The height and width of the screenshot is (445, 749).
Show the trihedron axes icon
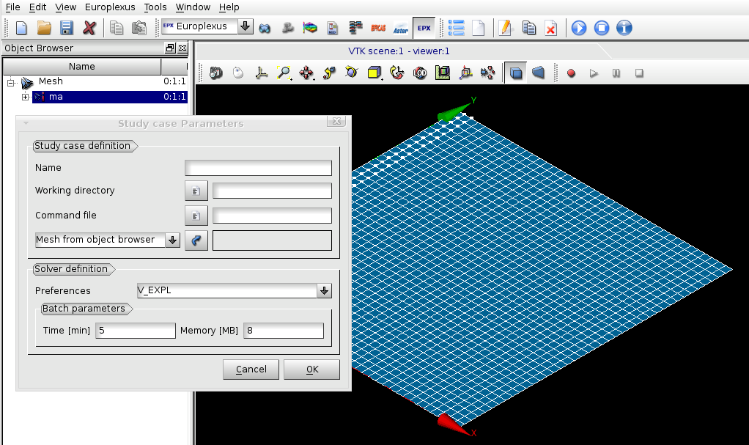click(x=261, y=73)
